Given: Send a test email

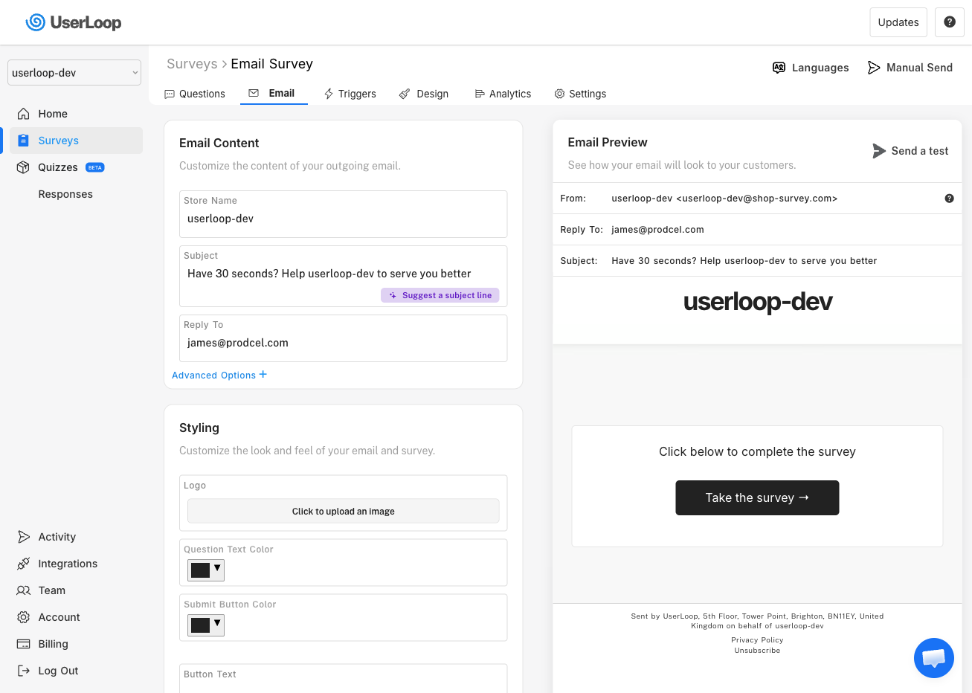Looking at the screenshot, I should click(910, 151).
